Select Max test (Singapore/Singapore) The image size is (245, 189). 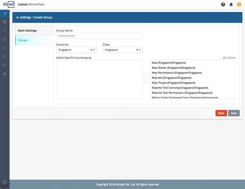pyautogui.click(x=171, y=78)
